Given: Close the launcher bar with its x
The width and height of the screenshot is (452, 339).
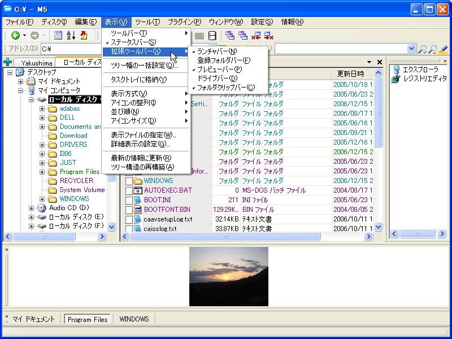Looking at the screenshot, I should [x=445, y=61].
